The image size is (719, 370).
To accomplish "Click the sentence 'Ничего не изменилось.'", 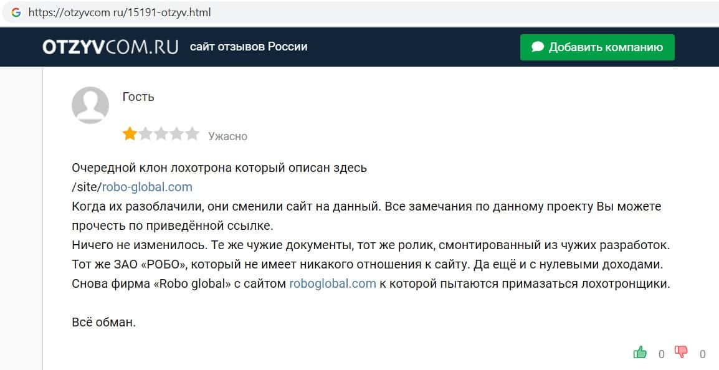I will [x=140, y=245].
